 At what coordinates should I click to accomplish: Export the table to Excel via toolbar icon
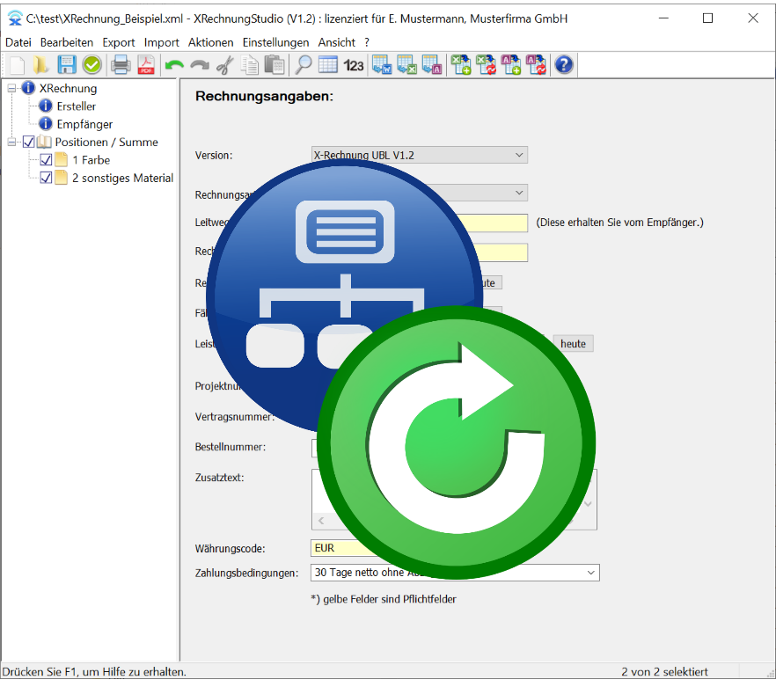coord(406,65)
